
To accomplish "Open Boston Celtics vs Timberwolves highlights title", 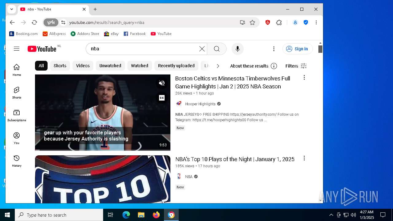I will (233, 82).
